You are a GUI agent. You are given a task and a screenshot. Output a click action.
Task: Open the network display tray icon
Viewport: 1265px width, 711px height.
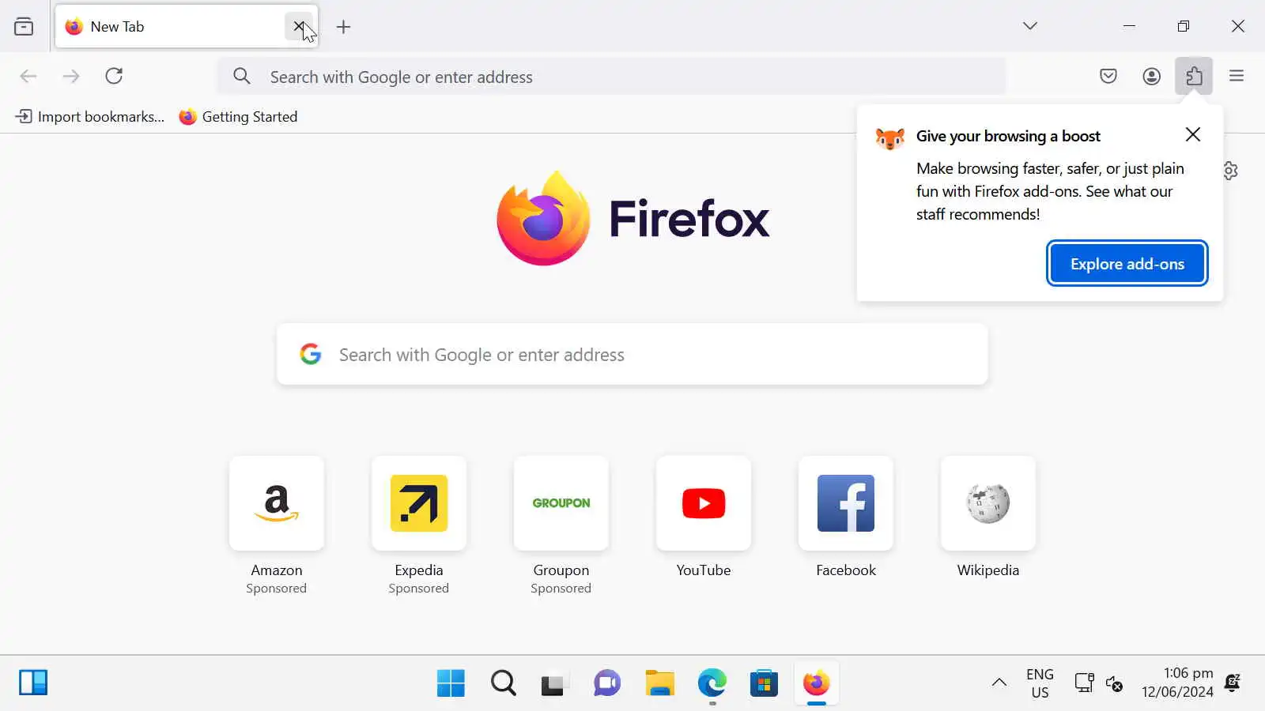click(1084, 683)
